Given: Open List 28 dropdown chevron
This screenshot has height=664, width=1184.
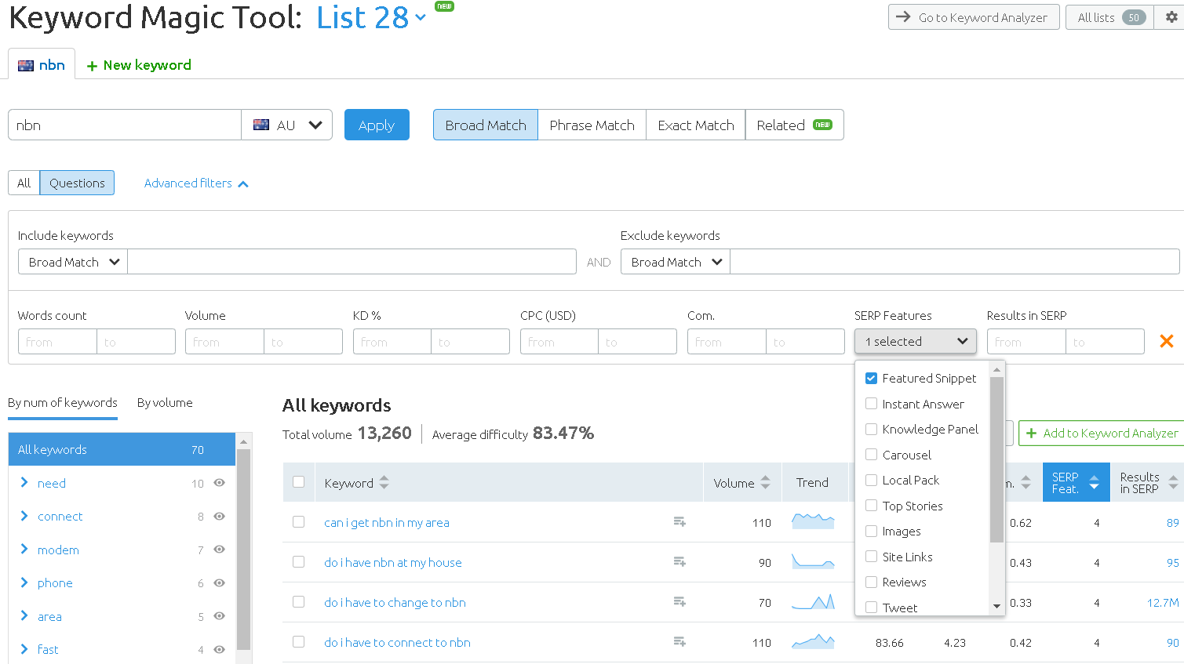Looking at the screenshot, I should coord(420,18).
